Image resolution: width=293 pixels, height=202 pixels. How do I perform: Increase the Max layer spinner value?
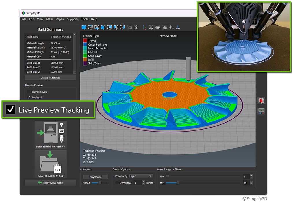pos(251,182)
